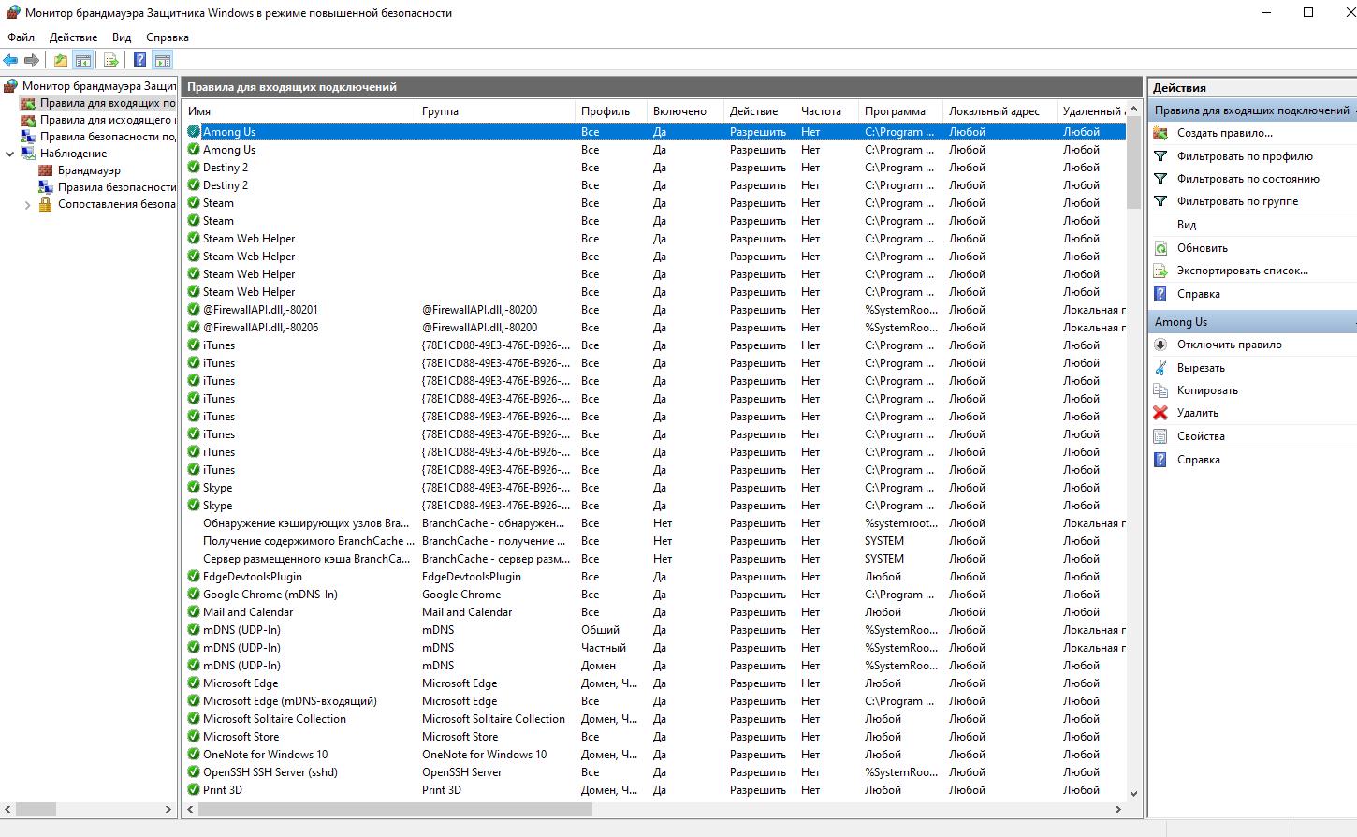
Task: Click the scroll-down arrow of the rules list
Action: pos(1133,792)
